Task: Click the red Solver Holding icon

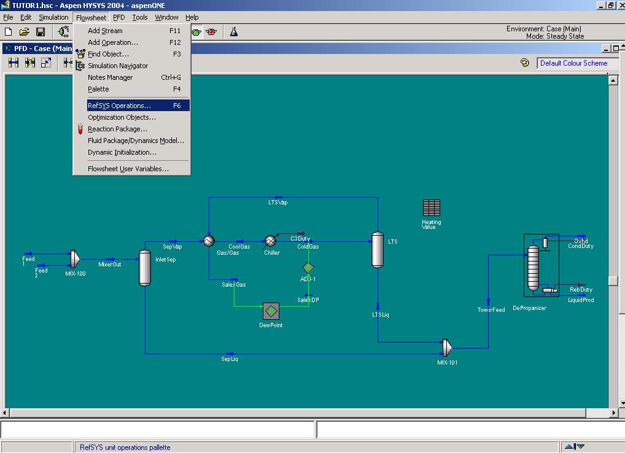Action: [x=211, y=32]
